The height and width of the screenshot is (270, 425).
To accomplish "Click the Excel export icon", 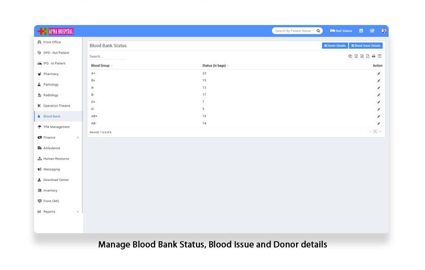I will pyautogui.click(x=356, y=56).
